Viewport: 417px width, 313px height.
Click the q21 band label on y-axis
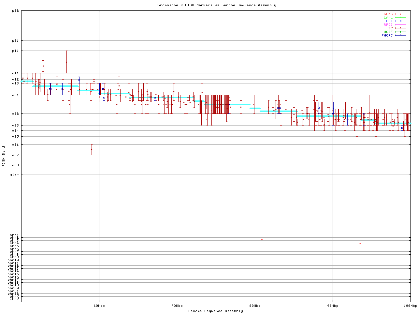pyautogui.click(x=15, y=95)
